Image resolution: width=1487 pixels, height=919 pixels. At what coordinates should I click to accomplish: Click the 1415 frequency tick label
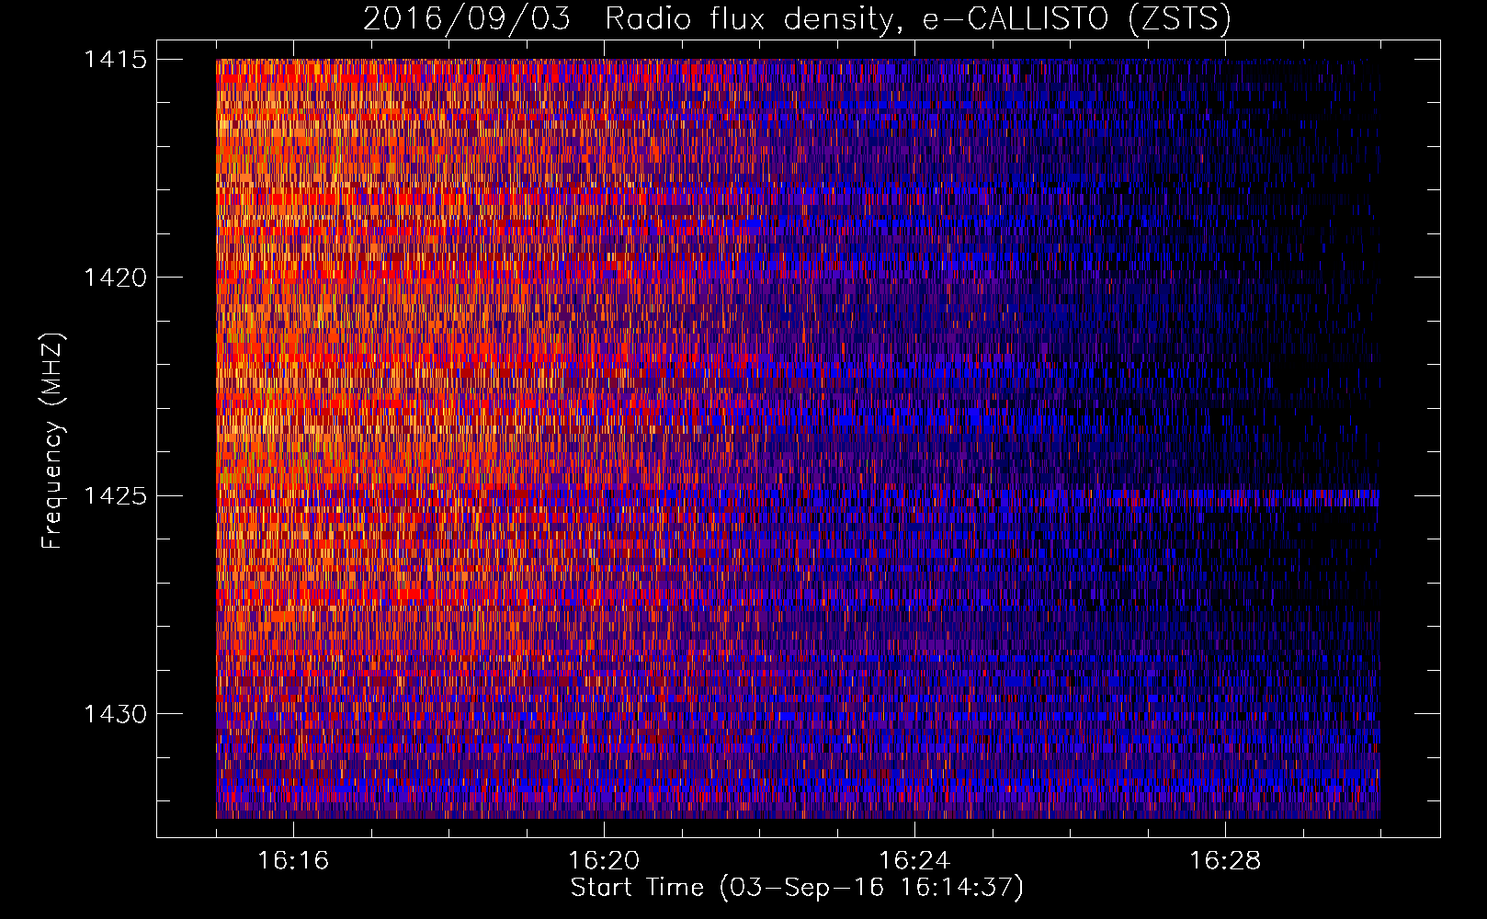(116, 60)
